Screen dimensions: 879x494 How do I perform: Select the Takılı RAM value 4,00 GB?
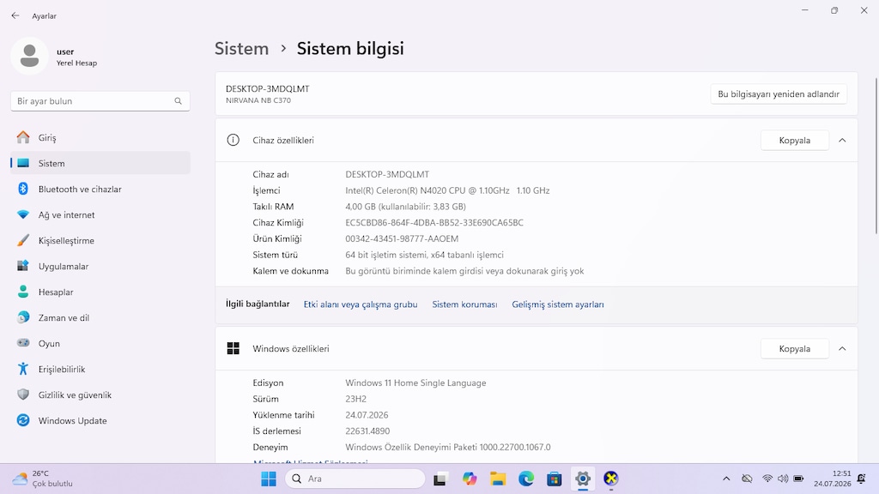point(406,206)
